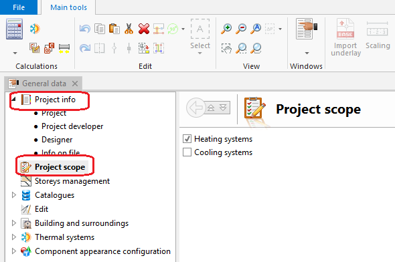The width and height of the screenshot is (395, 262).
Task: Enable the Cooling systems checkbox
Action: (187, 152)
